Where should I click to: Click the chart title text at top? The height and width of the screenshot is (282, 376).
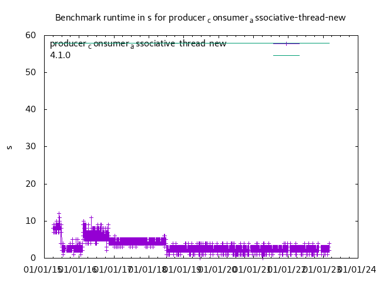coord(200,18)
